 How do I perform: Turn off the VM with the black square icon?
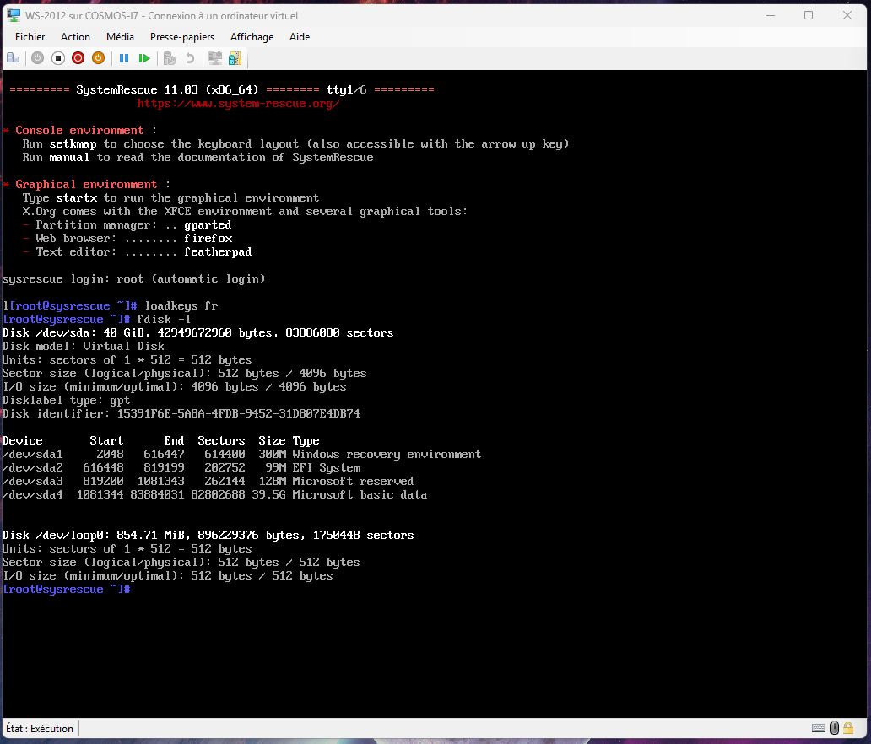pos(58,58)
